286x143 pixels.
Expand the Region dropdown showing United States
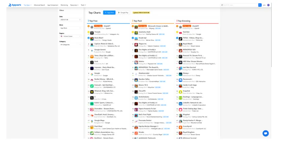coord(70,36)
